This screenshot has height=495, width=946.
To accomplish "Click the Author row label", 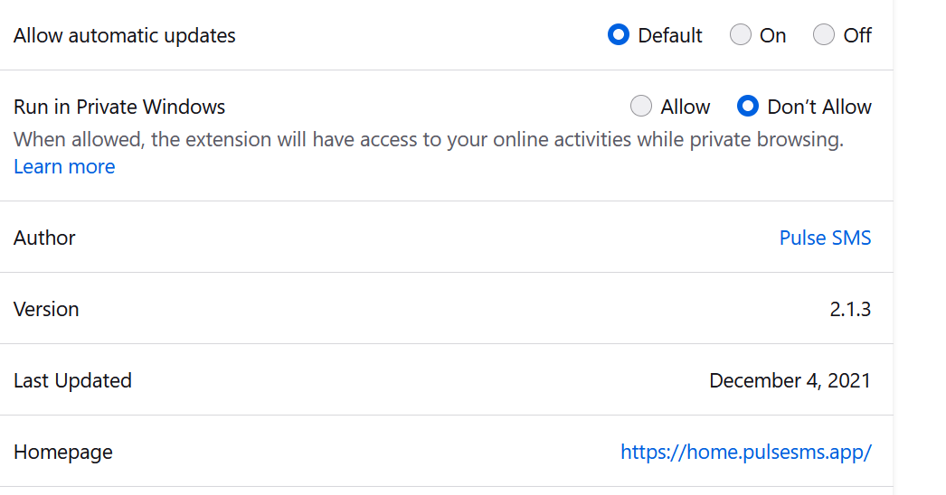I will click(x=44, y=238).
